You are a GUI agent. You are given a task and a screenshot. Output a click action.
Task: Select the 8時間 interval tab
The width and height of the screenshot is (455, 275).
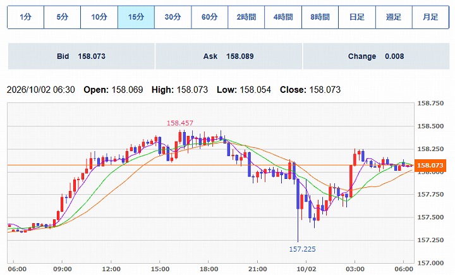pyautogui.click(x=320, y=17)
